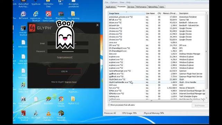Switch to the Users tab
Image resolution: width=222 pixels, height=125 pixels.
[x=162, y=7]
